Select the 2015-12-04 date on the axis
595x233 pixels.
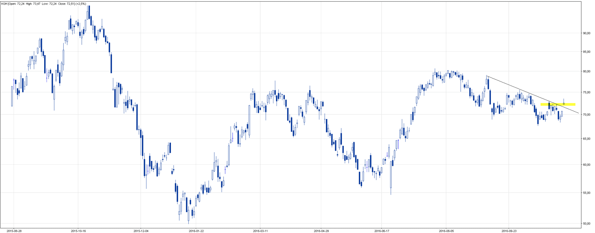[141, 231]
